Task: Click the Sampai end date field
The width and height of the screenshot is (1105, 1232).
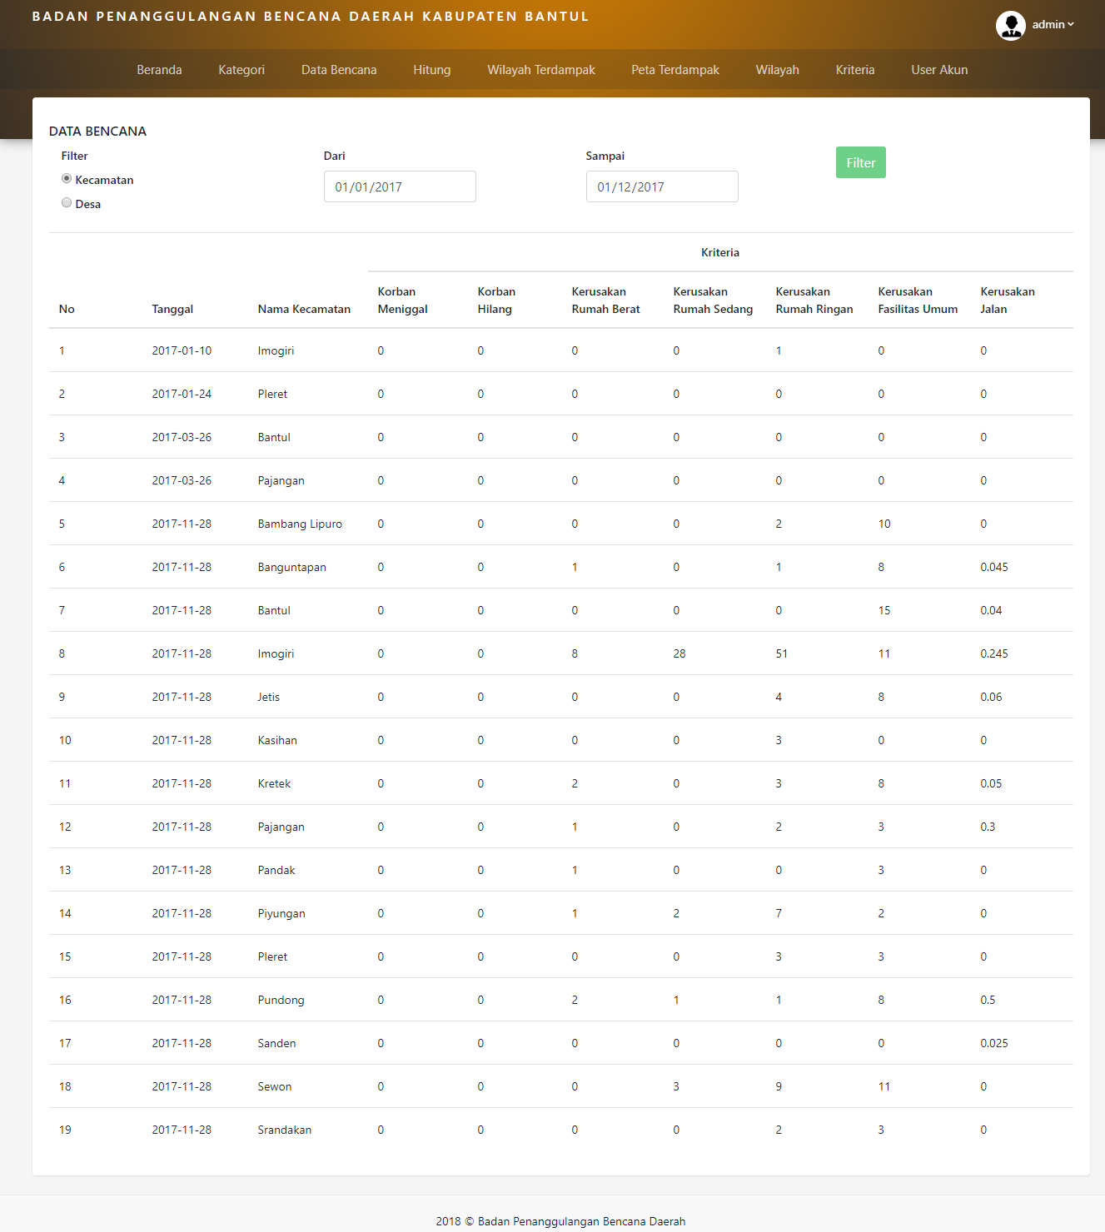Action: click(662, 186)
